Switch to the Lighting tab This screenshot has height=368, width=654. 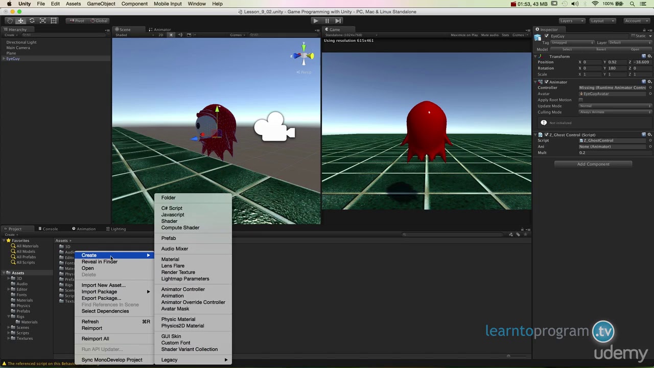(x=115, y=229)
